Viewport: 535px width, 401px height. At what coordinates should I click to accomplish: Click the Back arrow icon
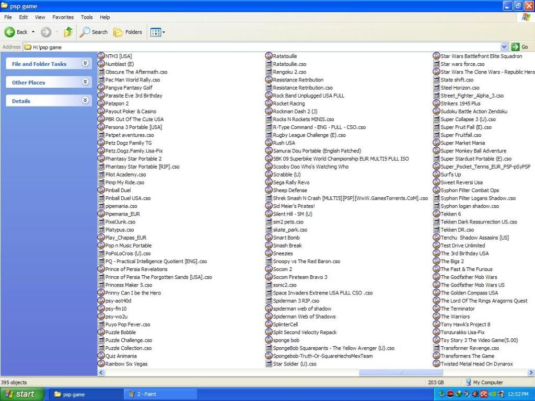9,32
